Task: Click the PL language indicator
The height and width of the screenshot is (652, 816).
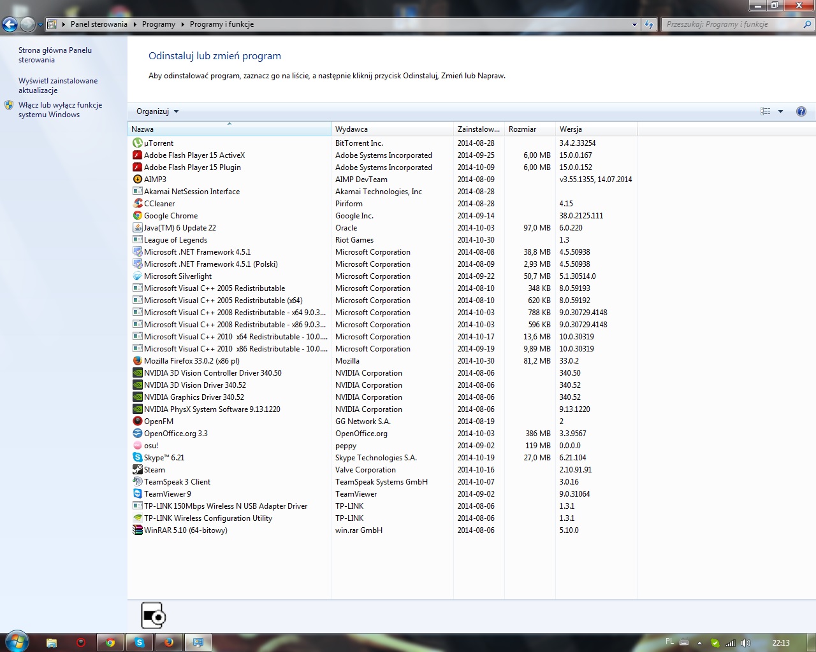Action: point(669,642)
